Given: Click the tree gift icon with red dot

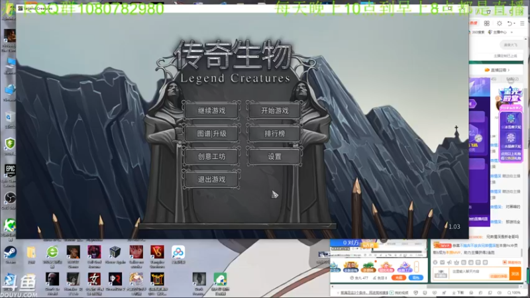Looking at the screenshot, I should [369, 267].
